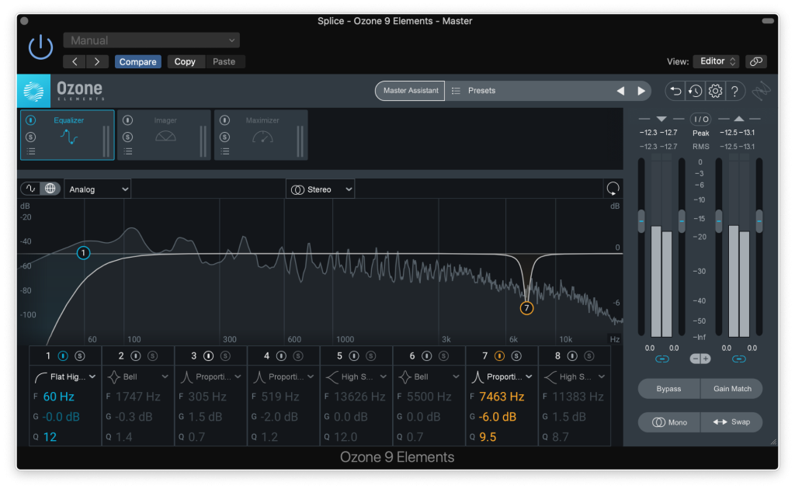Open the Undo History clock icon
The width and height of the screenshot is (795, 489).
[695, 92]
